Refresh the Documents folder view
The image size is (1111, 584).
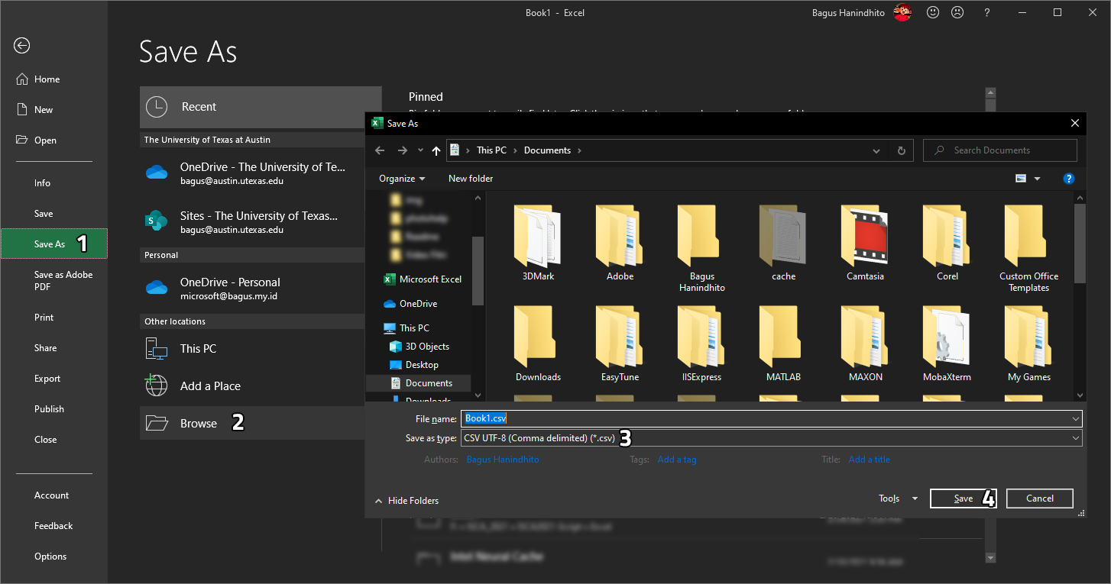tap(902, 151)
